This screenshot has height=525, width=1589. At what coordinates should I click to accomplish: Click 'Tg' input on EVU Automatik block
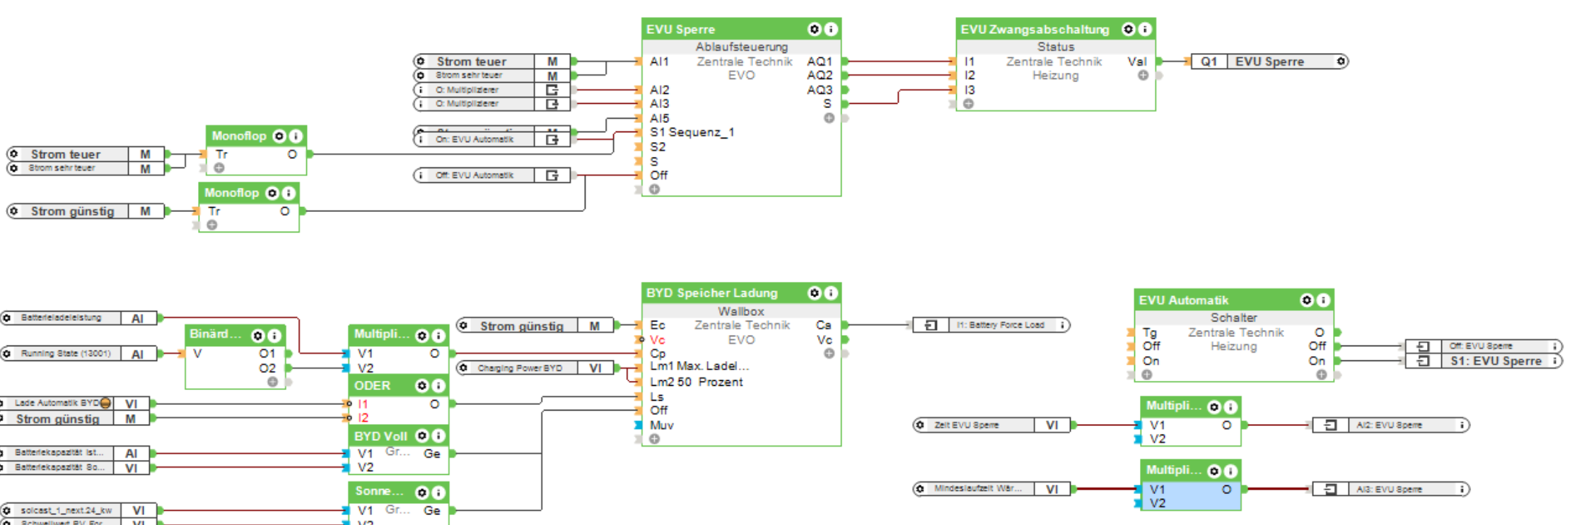pyautogui.click(x=1149, y=332)
